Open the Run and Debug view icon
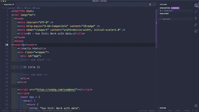 196,25
